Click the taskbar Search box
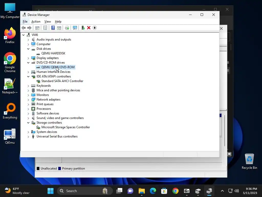 pyautogui.click(x=85, y=191)
